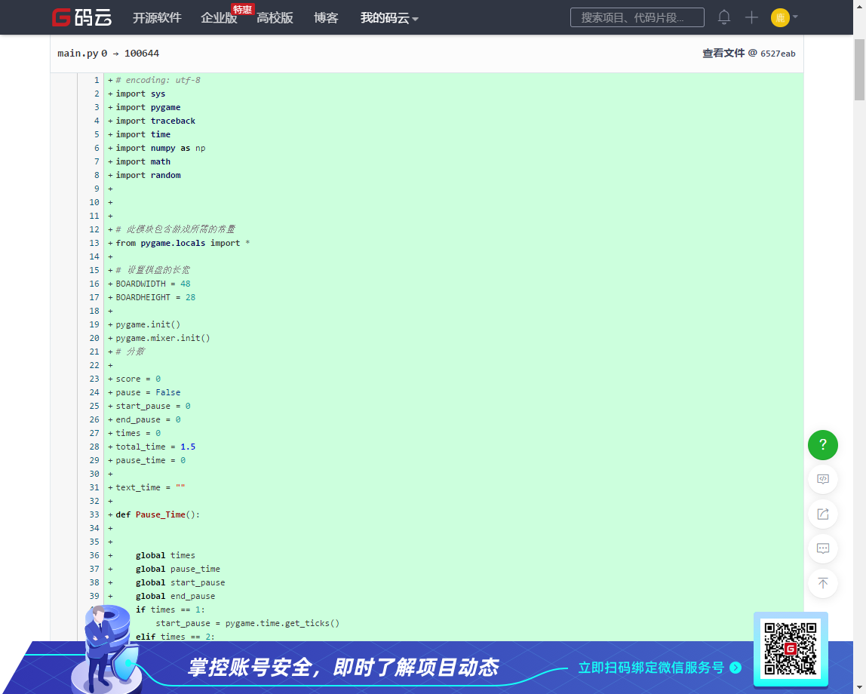Click the '# encoding: utf-8' comment

tap(158, 80)
